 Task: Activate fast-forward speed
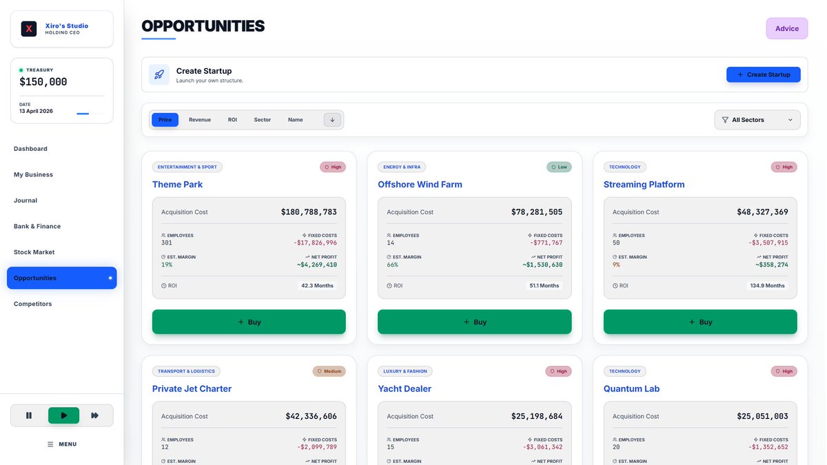pyautogui.click(x=95, y=415)
